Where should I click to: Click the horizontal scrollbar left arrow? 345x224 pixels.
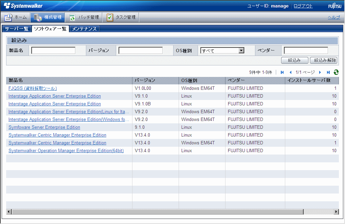9,212
